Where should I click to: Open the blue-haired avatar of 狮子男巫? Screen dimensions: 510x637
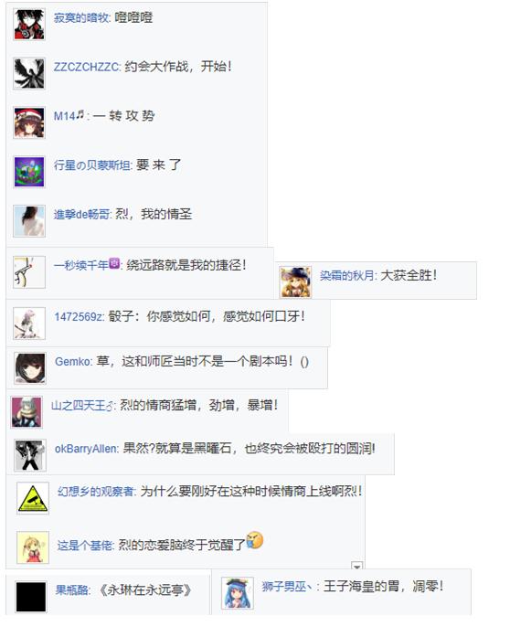point(238,593)
